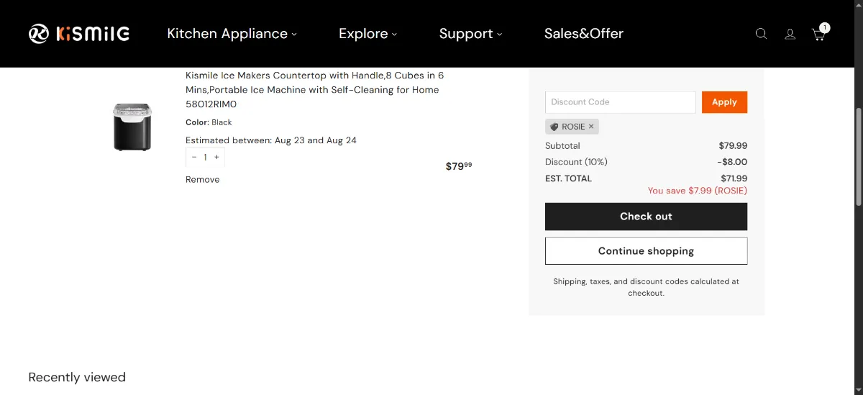Open the ice maker product thumbnail

(x=132, y=127)
